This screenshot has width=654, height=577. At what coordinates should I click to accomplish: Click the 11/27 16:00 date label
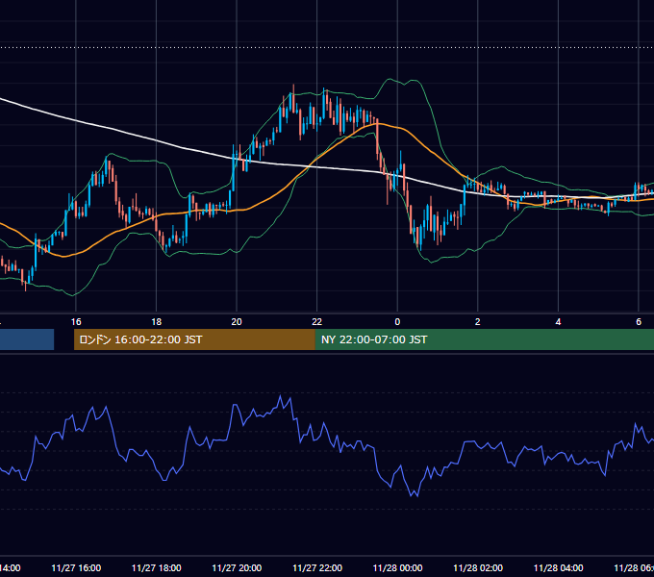[x=76, y=567]
